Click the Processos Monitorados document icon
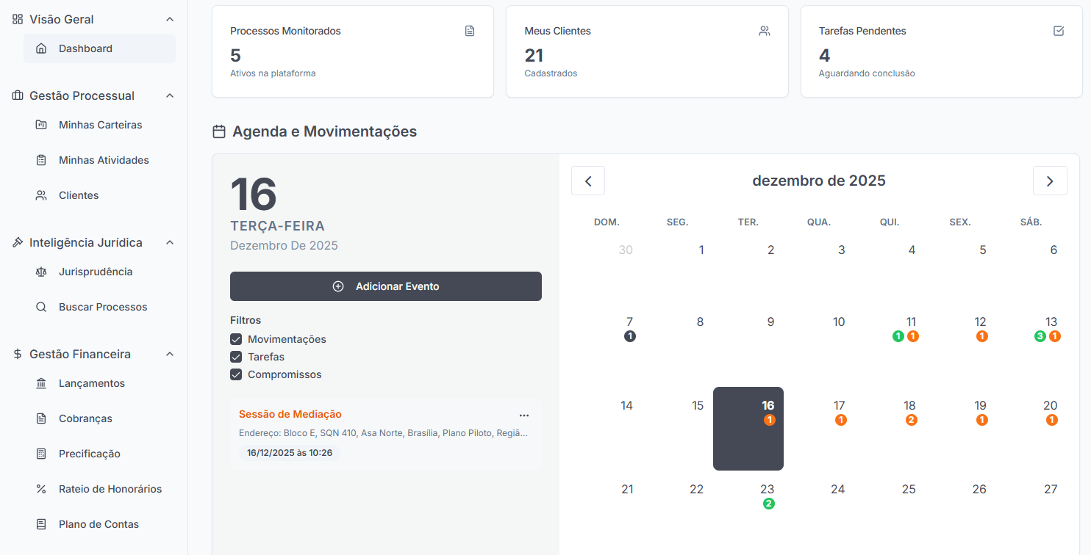The image size is (1091, 555). pyautogui.click(x=469, y=31)
